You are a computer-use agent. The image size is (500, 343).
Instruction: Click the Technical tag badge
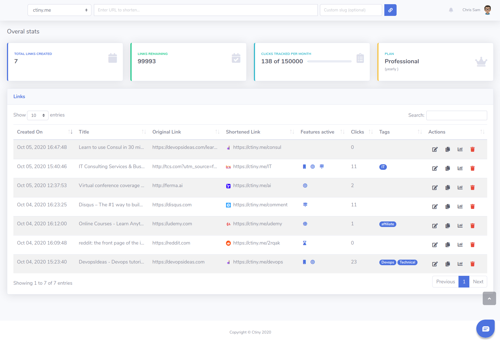[407, 262]
